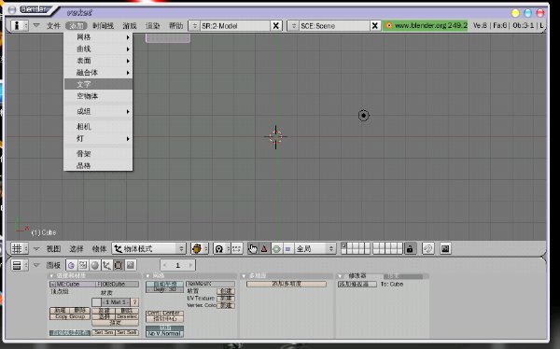Click the Deselect material button

pyautogui.click(x=127, y=317)
